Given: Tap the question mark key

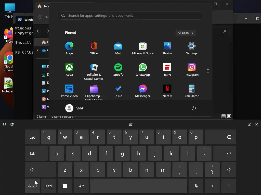Looking at the screenshot, I should click(x=212, y=170).
